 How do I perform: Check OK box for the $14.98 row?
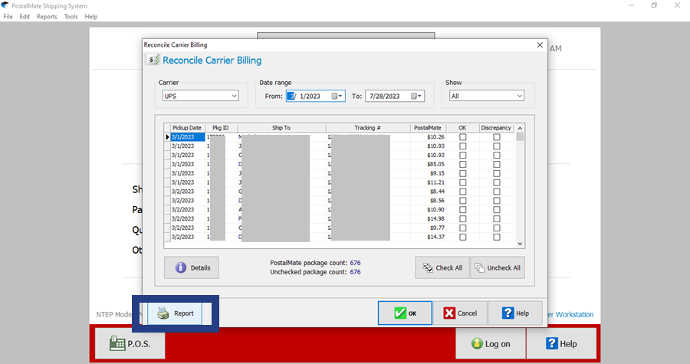(x=462, y=219)
